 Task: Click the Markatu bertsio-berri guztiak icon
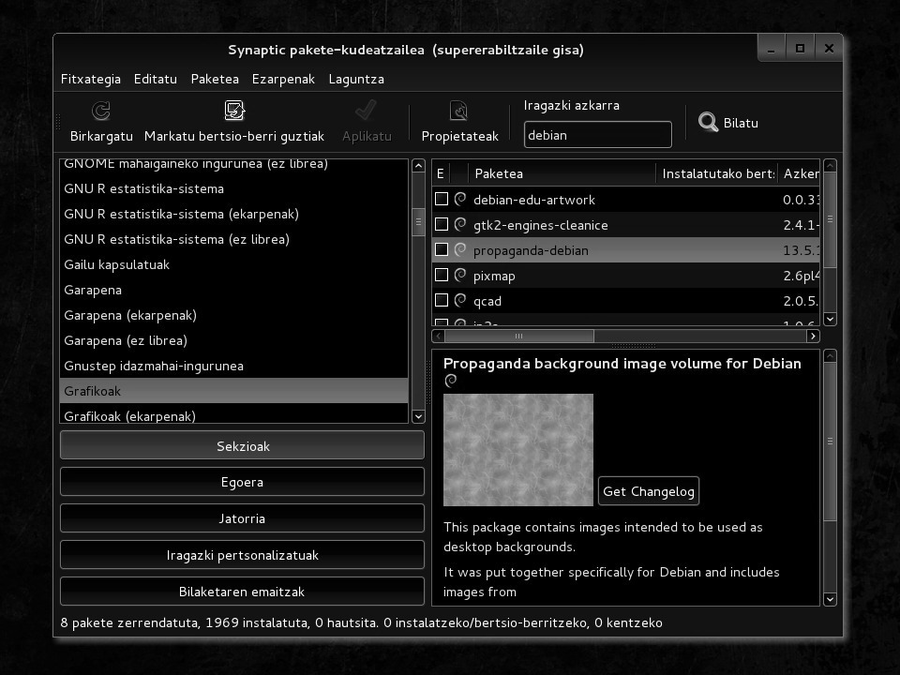tap(234, 111)
